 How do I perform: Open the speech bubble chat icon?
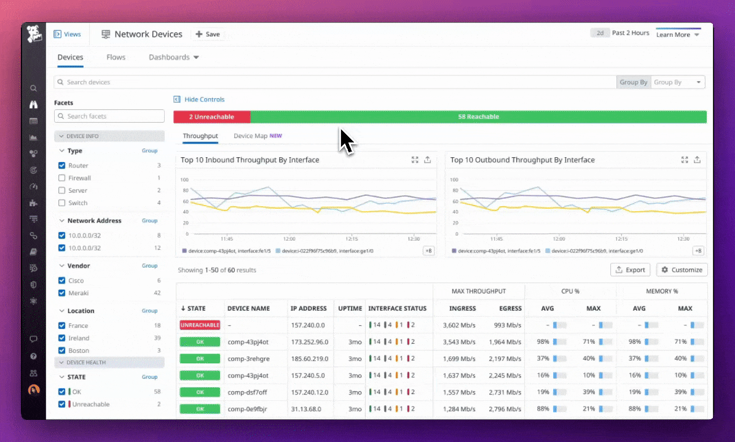(33, 339)
